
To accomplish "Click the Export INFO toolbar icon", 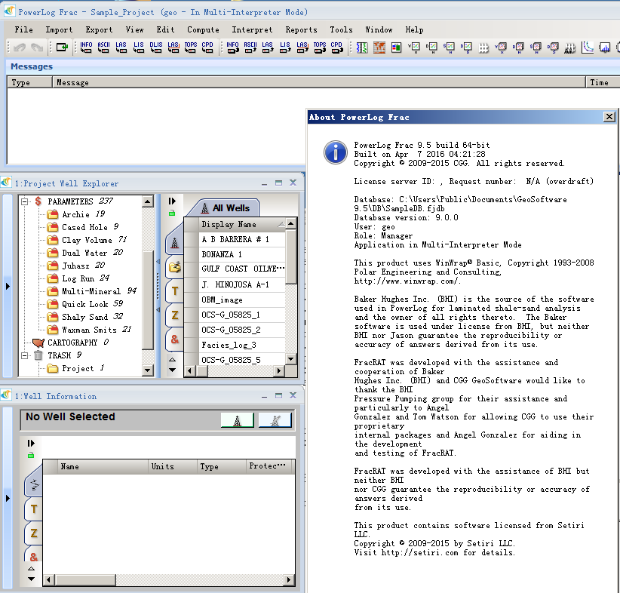I will click(232, 48).
